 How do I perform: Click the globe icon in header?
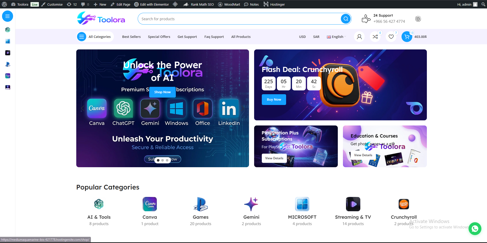coord(418,19)
